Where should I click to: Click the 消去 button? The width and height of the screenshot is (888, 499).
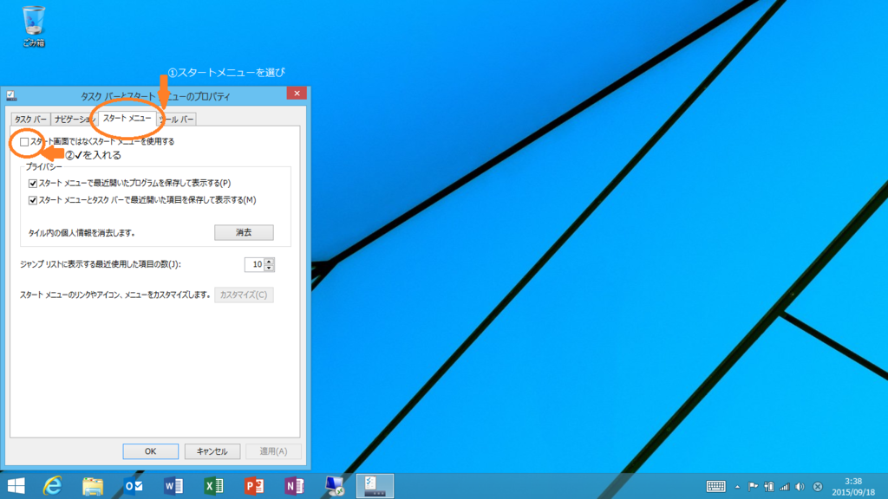tap(244, 232)
